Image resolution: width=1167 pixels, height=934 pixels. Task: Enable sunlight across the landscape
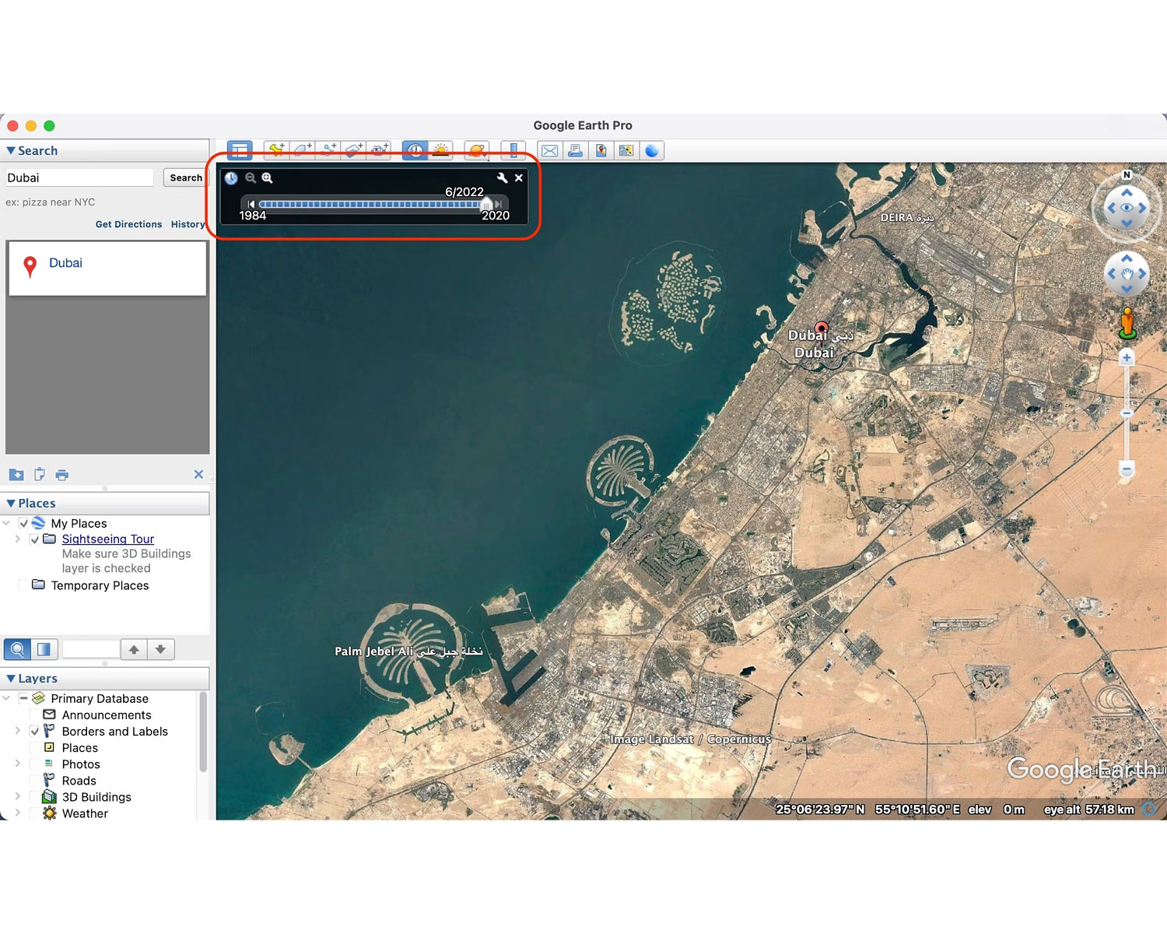tap(440, 150)
